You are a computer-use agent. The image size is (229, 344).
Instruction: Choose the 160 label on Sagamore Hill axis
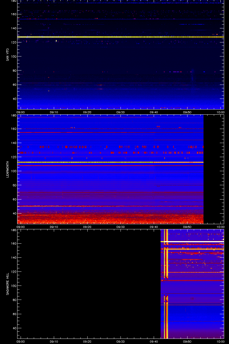click(x=13, y=243)
